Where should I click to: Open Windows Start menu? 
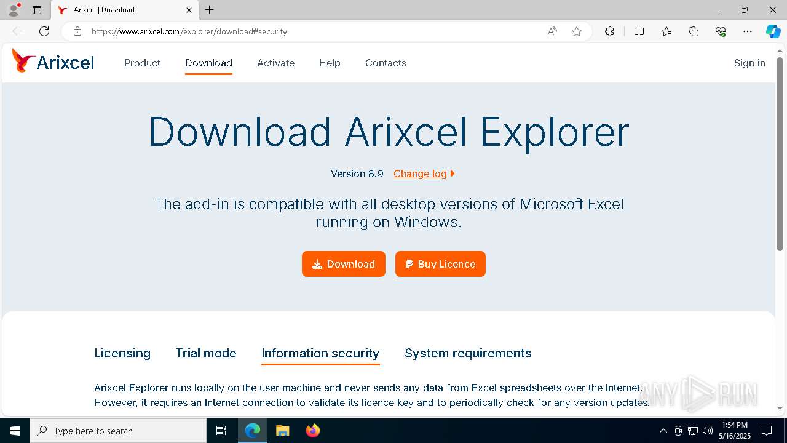[15, 431]
